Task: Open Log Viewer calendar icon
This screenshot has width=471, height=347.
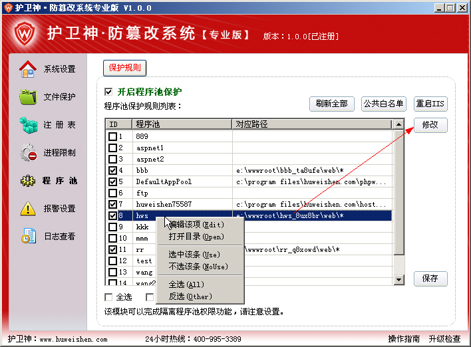Action: pyautogui.click(x=28, y=237)
